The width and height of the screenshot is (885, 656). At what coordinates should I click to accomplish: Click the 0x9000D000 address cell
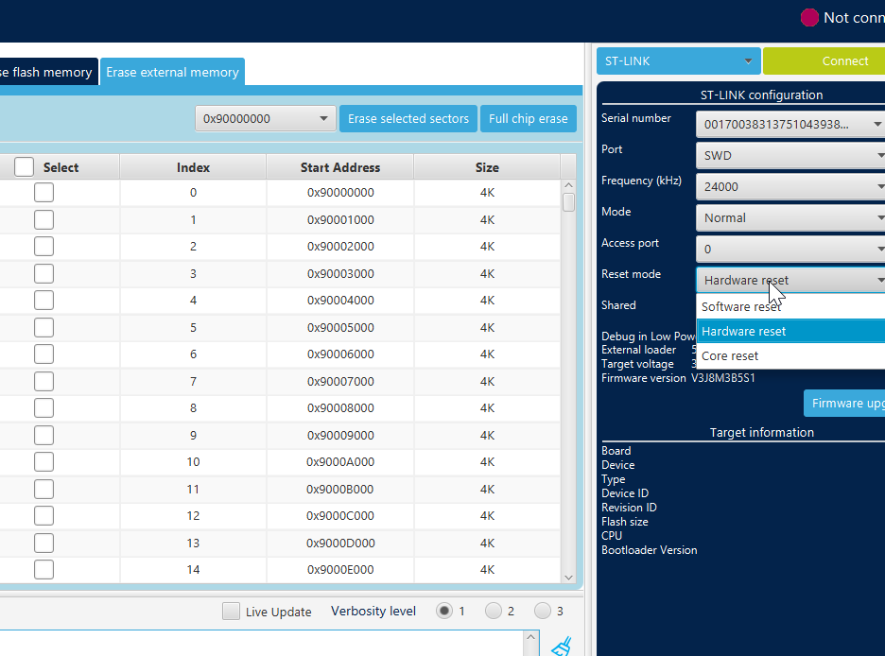pos(340,543)
